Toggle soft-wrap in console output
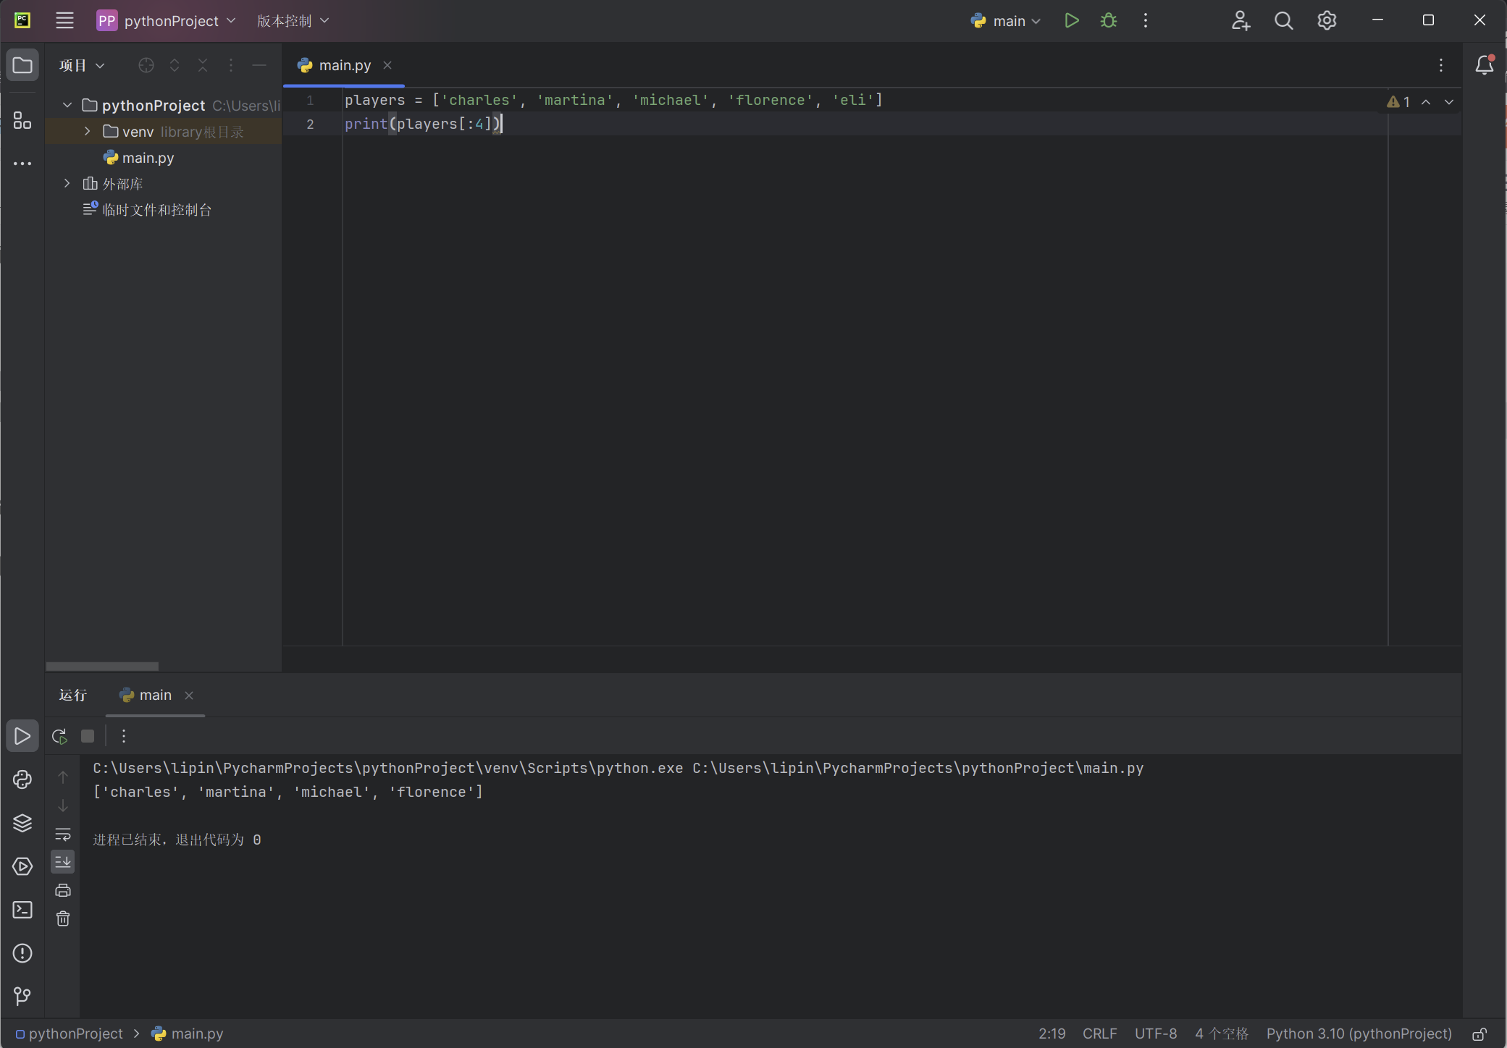Image resolution: width=1507 pixels, height=1048 pixels. pos(63,834)
